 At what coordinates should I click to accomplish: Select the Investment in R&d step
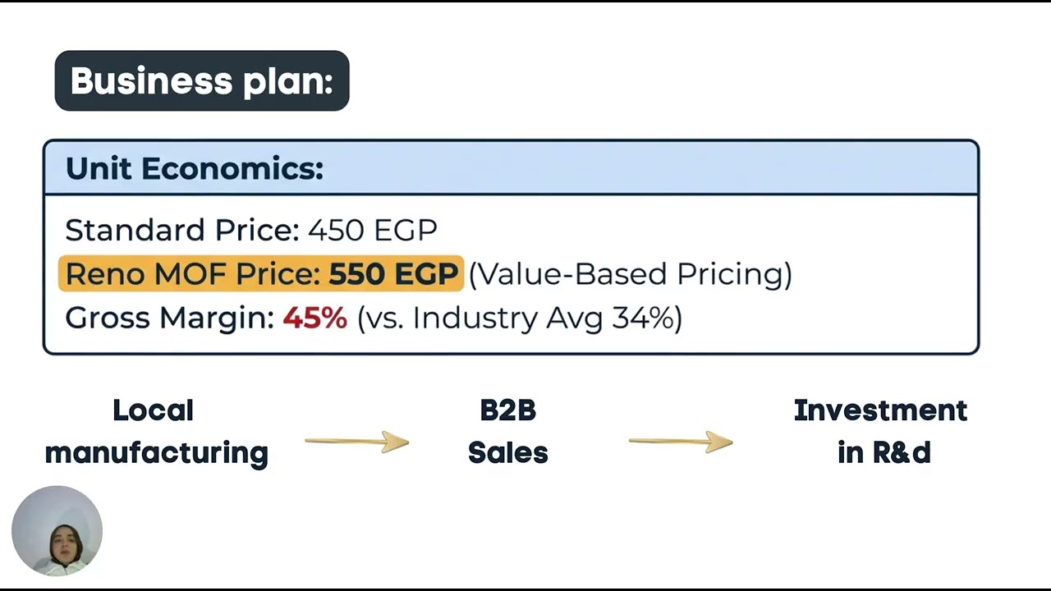coord(880,431)
